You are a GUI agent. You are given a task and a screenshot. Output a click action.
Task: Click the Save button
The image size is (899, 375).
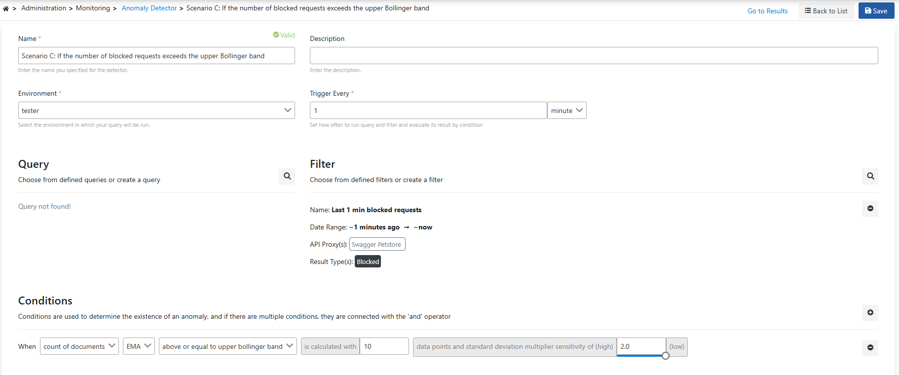876,11
